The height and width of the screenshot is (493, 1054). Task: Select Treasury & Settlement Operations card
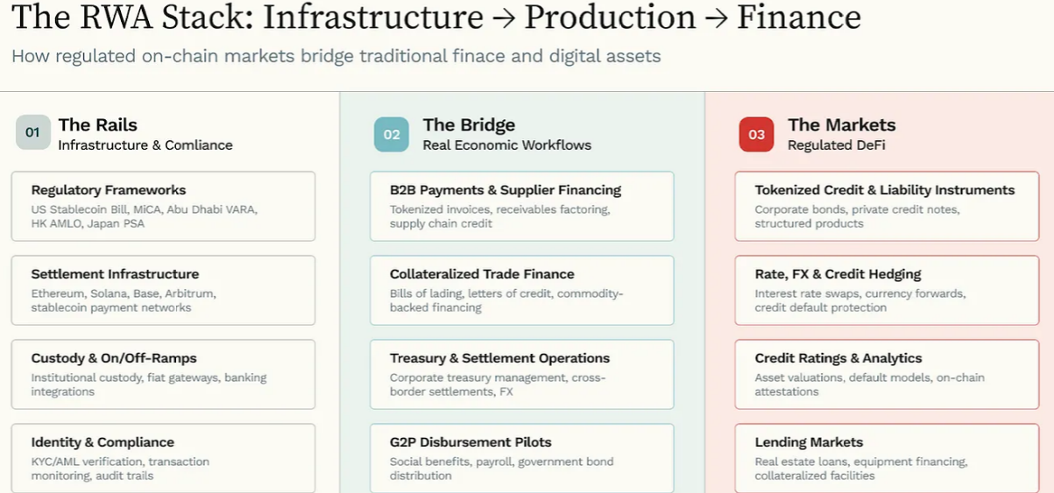click(x=521, y=374)
